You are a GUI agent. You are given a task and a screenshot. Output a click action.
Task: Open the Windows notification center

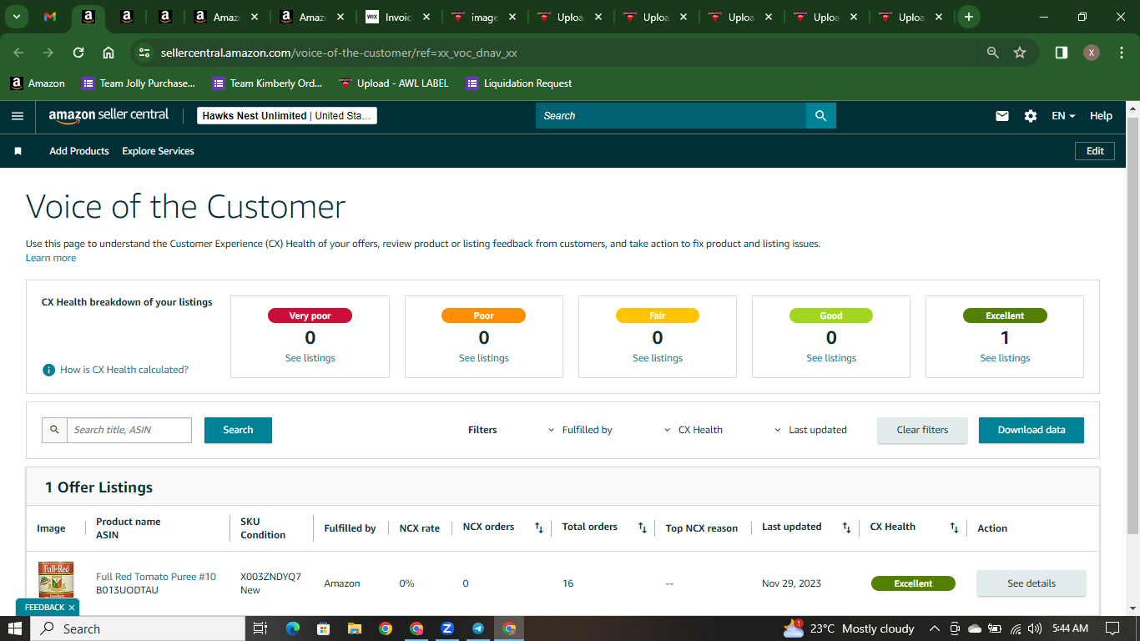tap(1112, 628)
